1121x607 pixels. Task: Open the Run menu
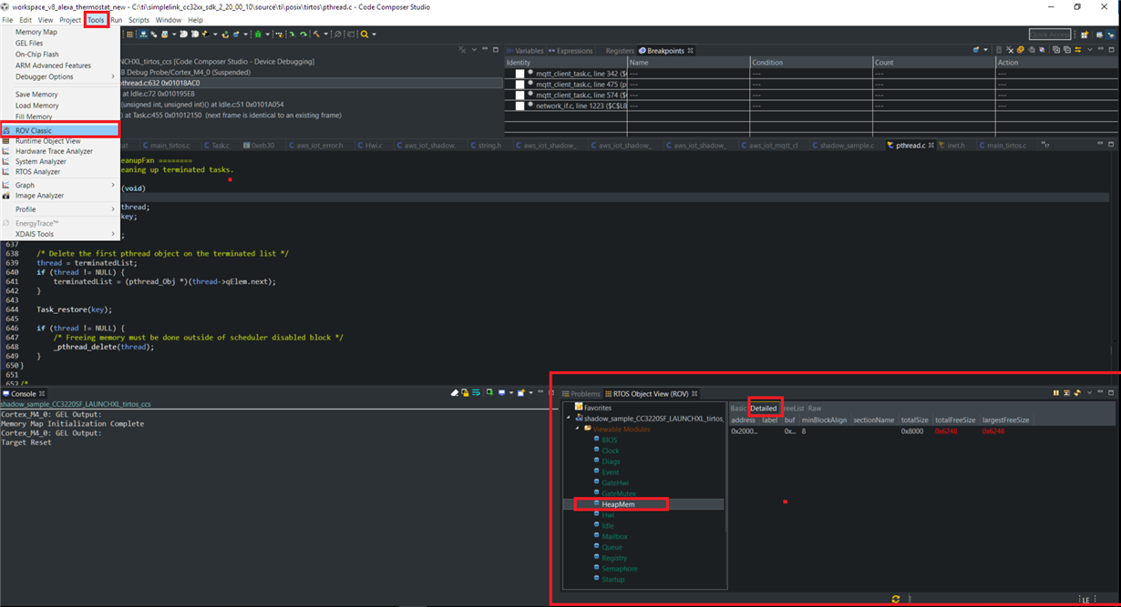[x=116, y=20]
